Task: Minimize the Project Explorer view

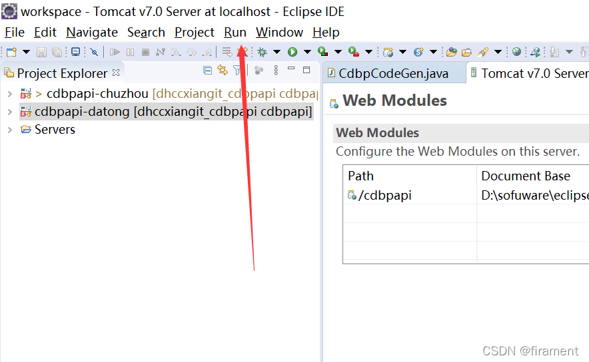Action: [291, 69]
